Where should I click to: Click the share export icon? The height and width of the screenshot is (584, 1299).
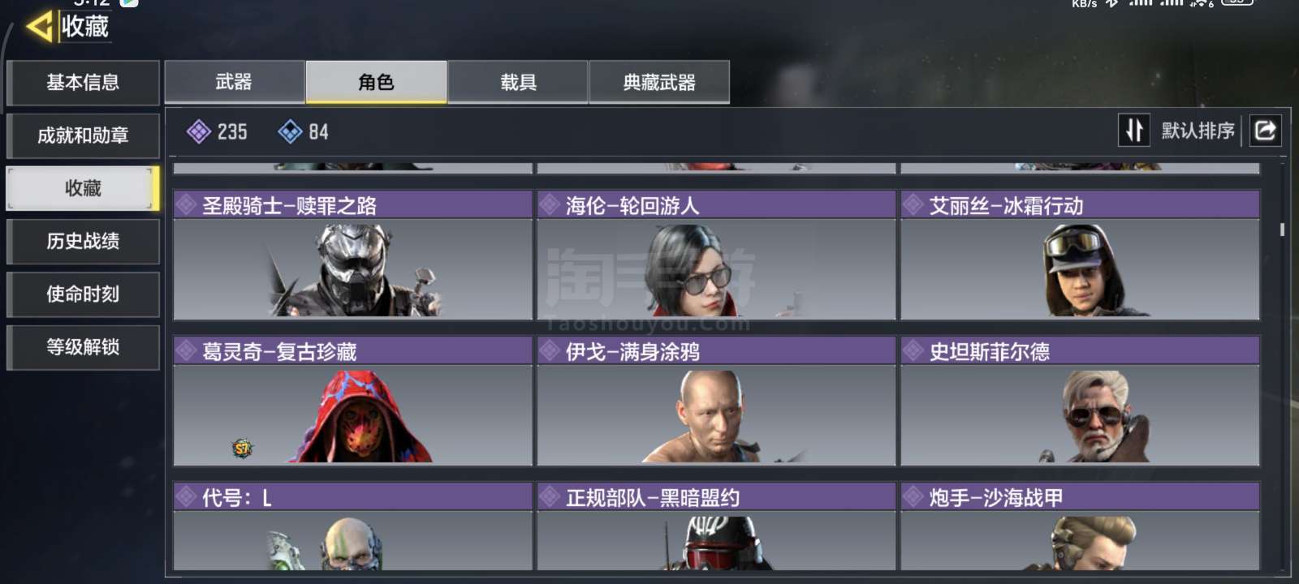1265,130
